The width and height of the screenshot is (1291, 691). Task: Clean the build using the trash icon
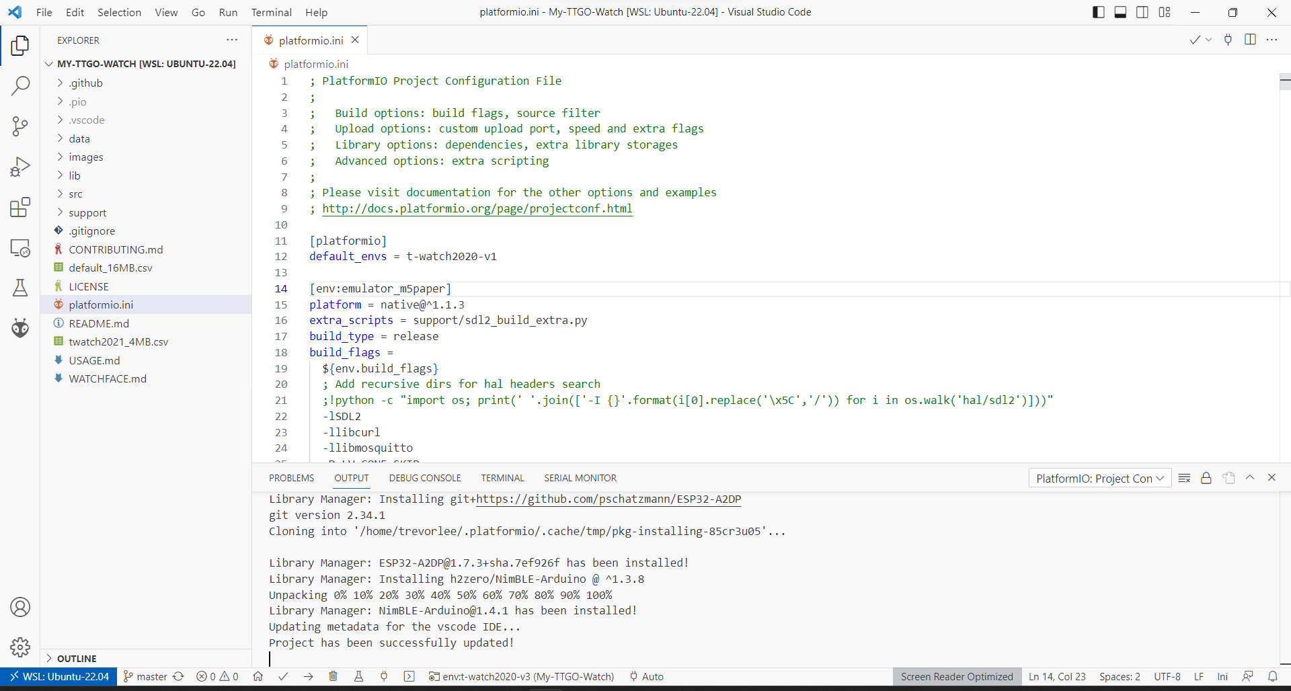point(334,676)
